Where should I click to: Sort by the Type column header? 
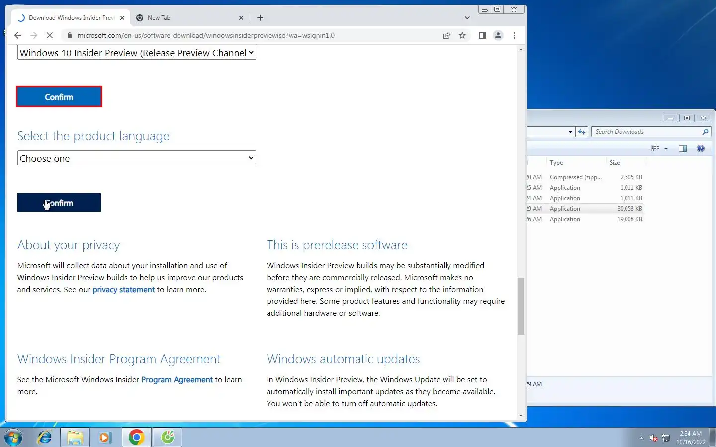(x=576, y=163)
